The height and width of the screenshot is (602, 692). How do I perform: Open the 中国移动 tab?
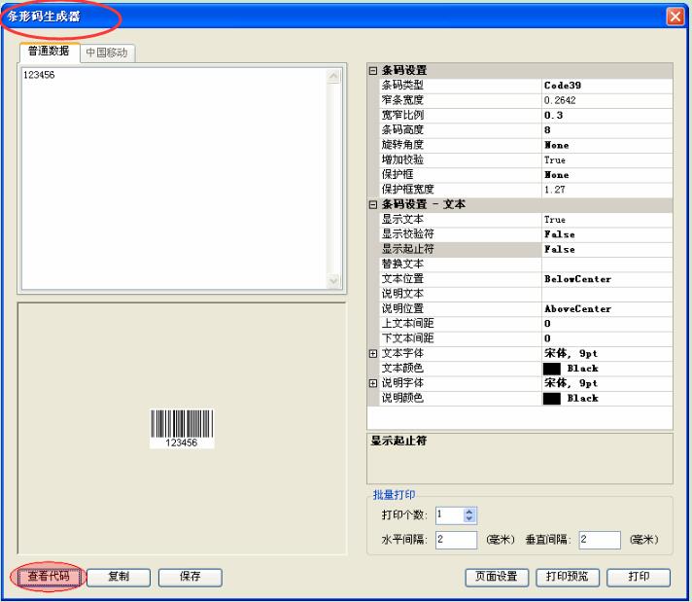[x=107, y=53]
